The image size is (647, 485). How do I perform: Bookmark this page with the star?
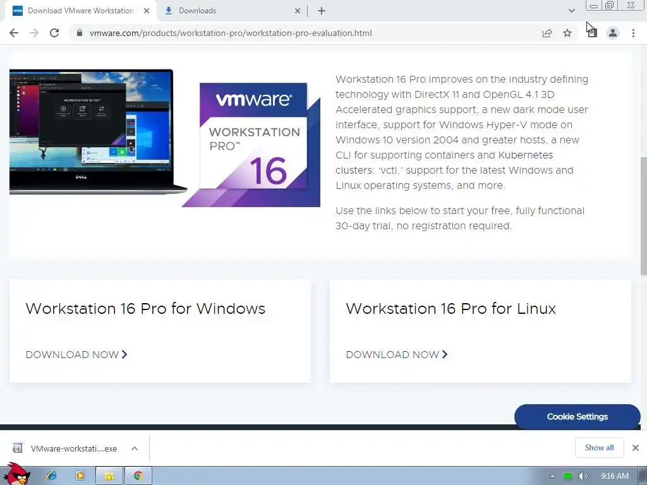pyautogui.click(x=567, y=33)
